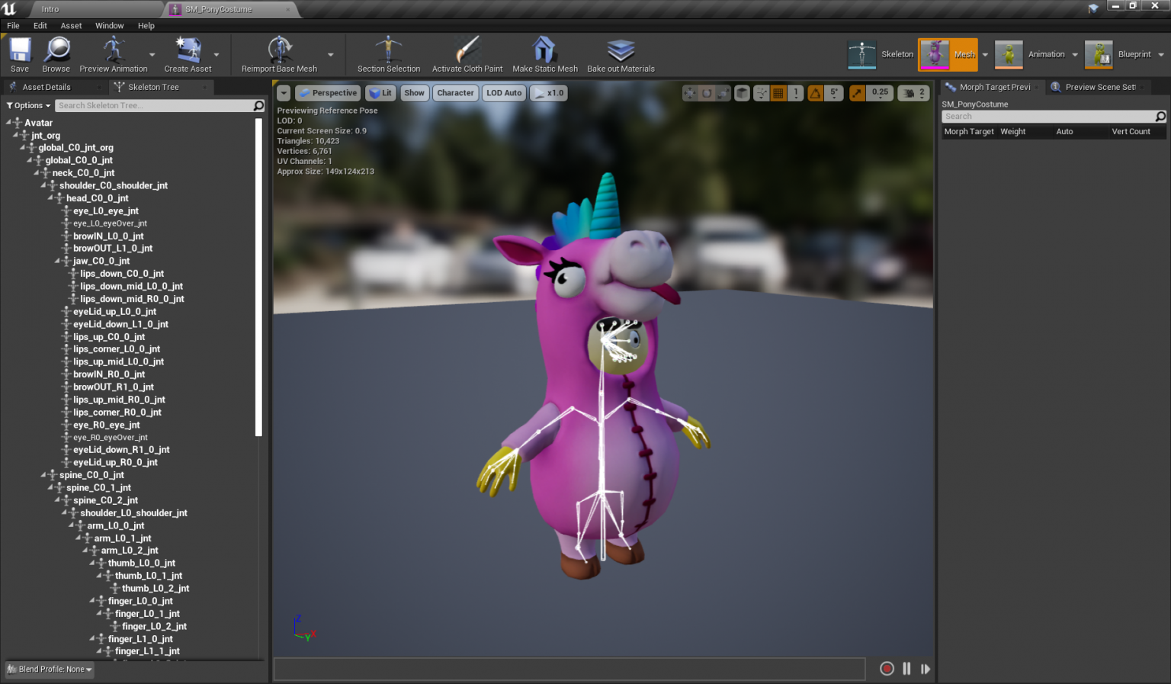Click Reimport Base Mesh

[279, 54]
